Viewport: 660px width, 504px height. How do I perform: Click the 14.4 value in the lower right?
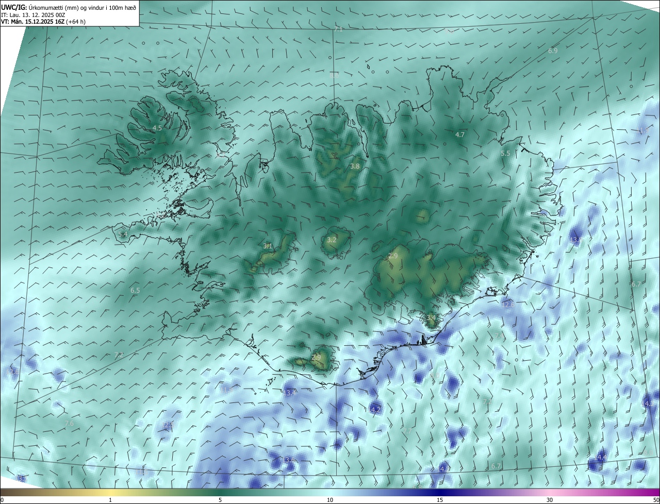[x=600, y=458]
